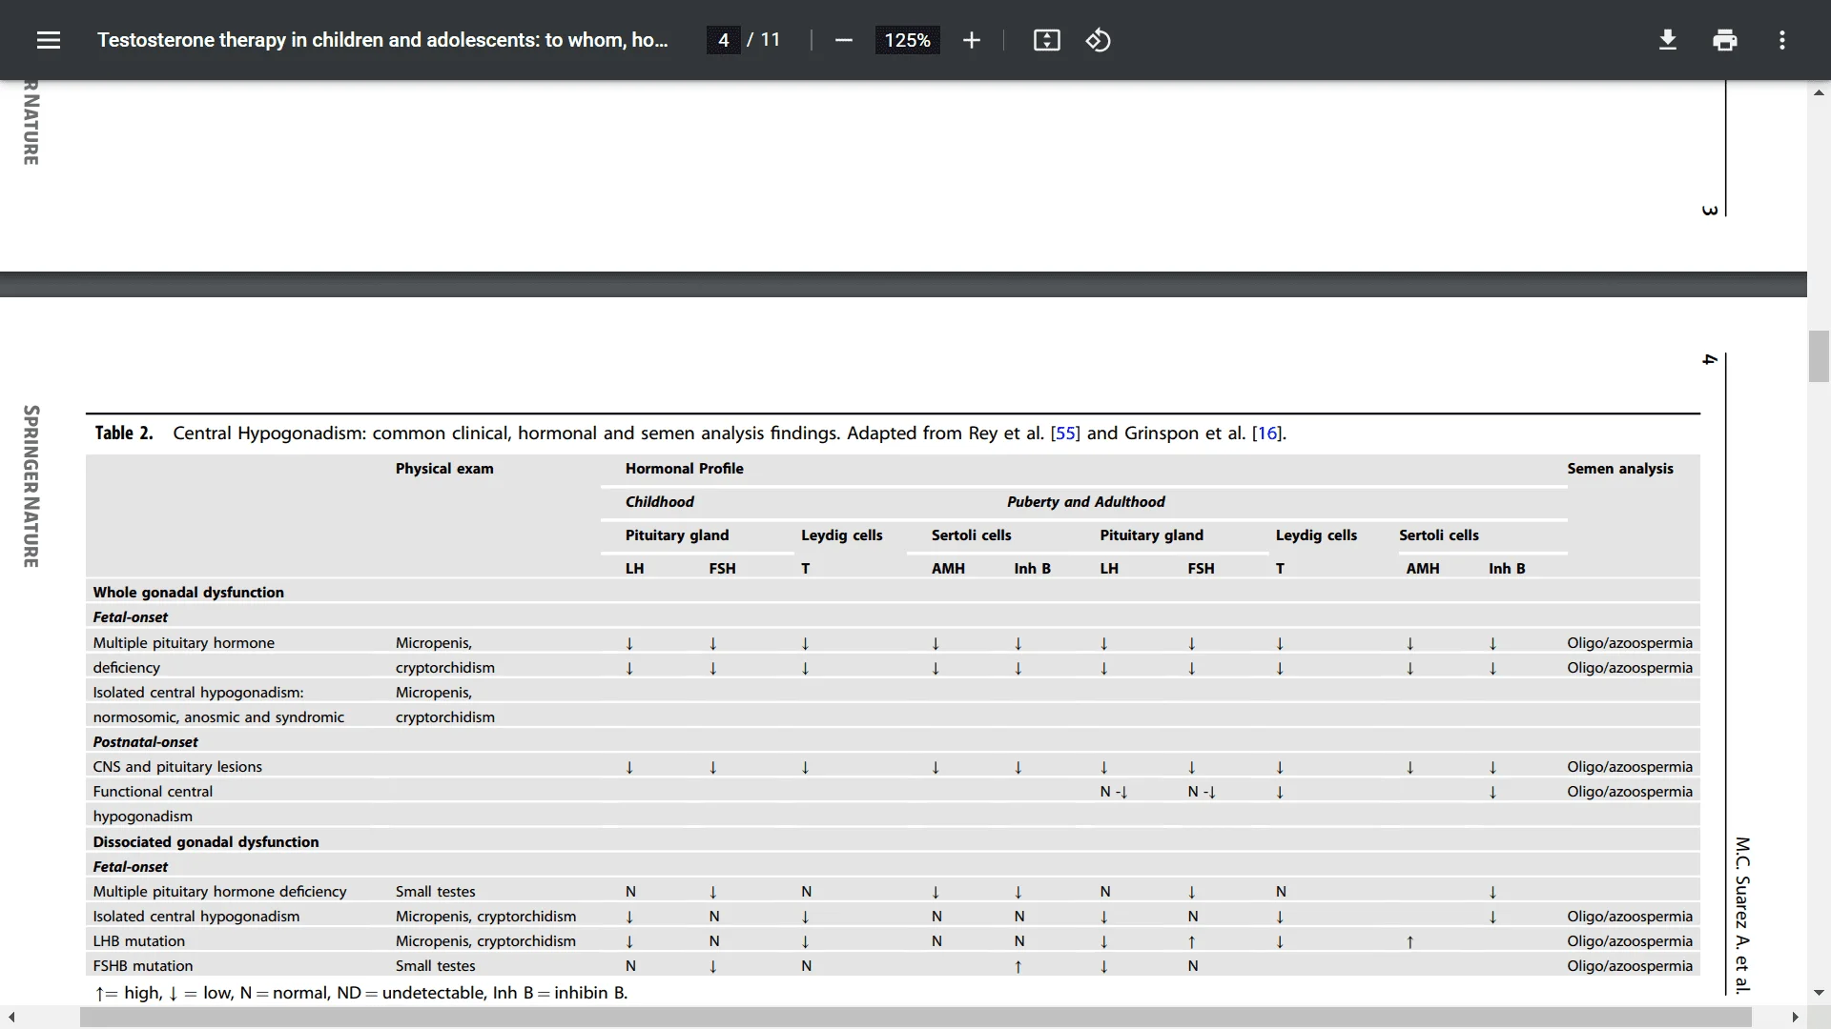Click 'M.C. Suarez A. et al.' margin text
This screenshot has height=1029, width=1831.
(1742, 916)
